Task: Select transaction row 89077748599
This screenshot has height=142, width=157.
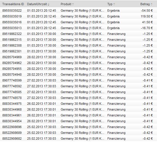Action: pyautogui.click(x=78, y=80)
